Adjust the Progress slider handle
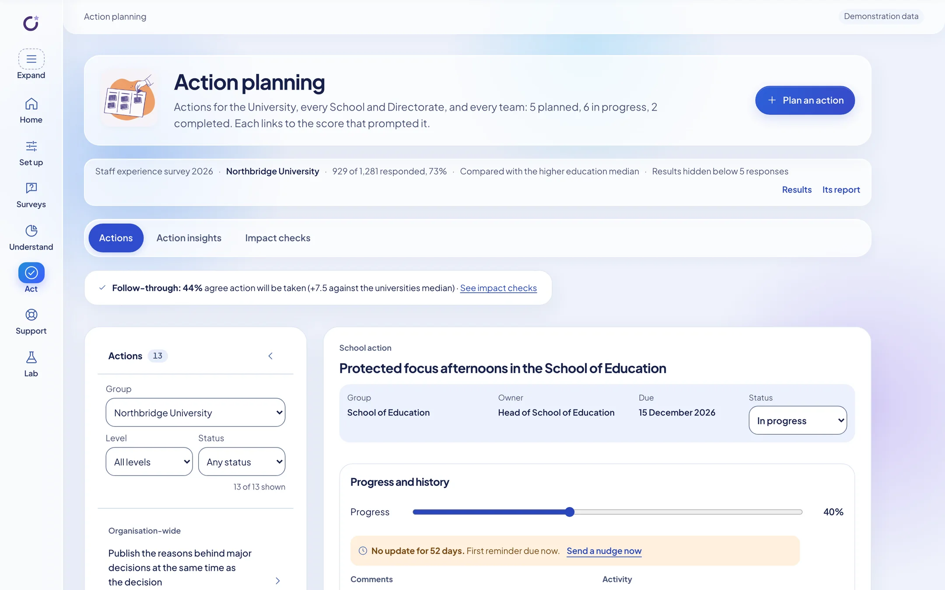This screenshot has height=590, width=945. (570, 512)
